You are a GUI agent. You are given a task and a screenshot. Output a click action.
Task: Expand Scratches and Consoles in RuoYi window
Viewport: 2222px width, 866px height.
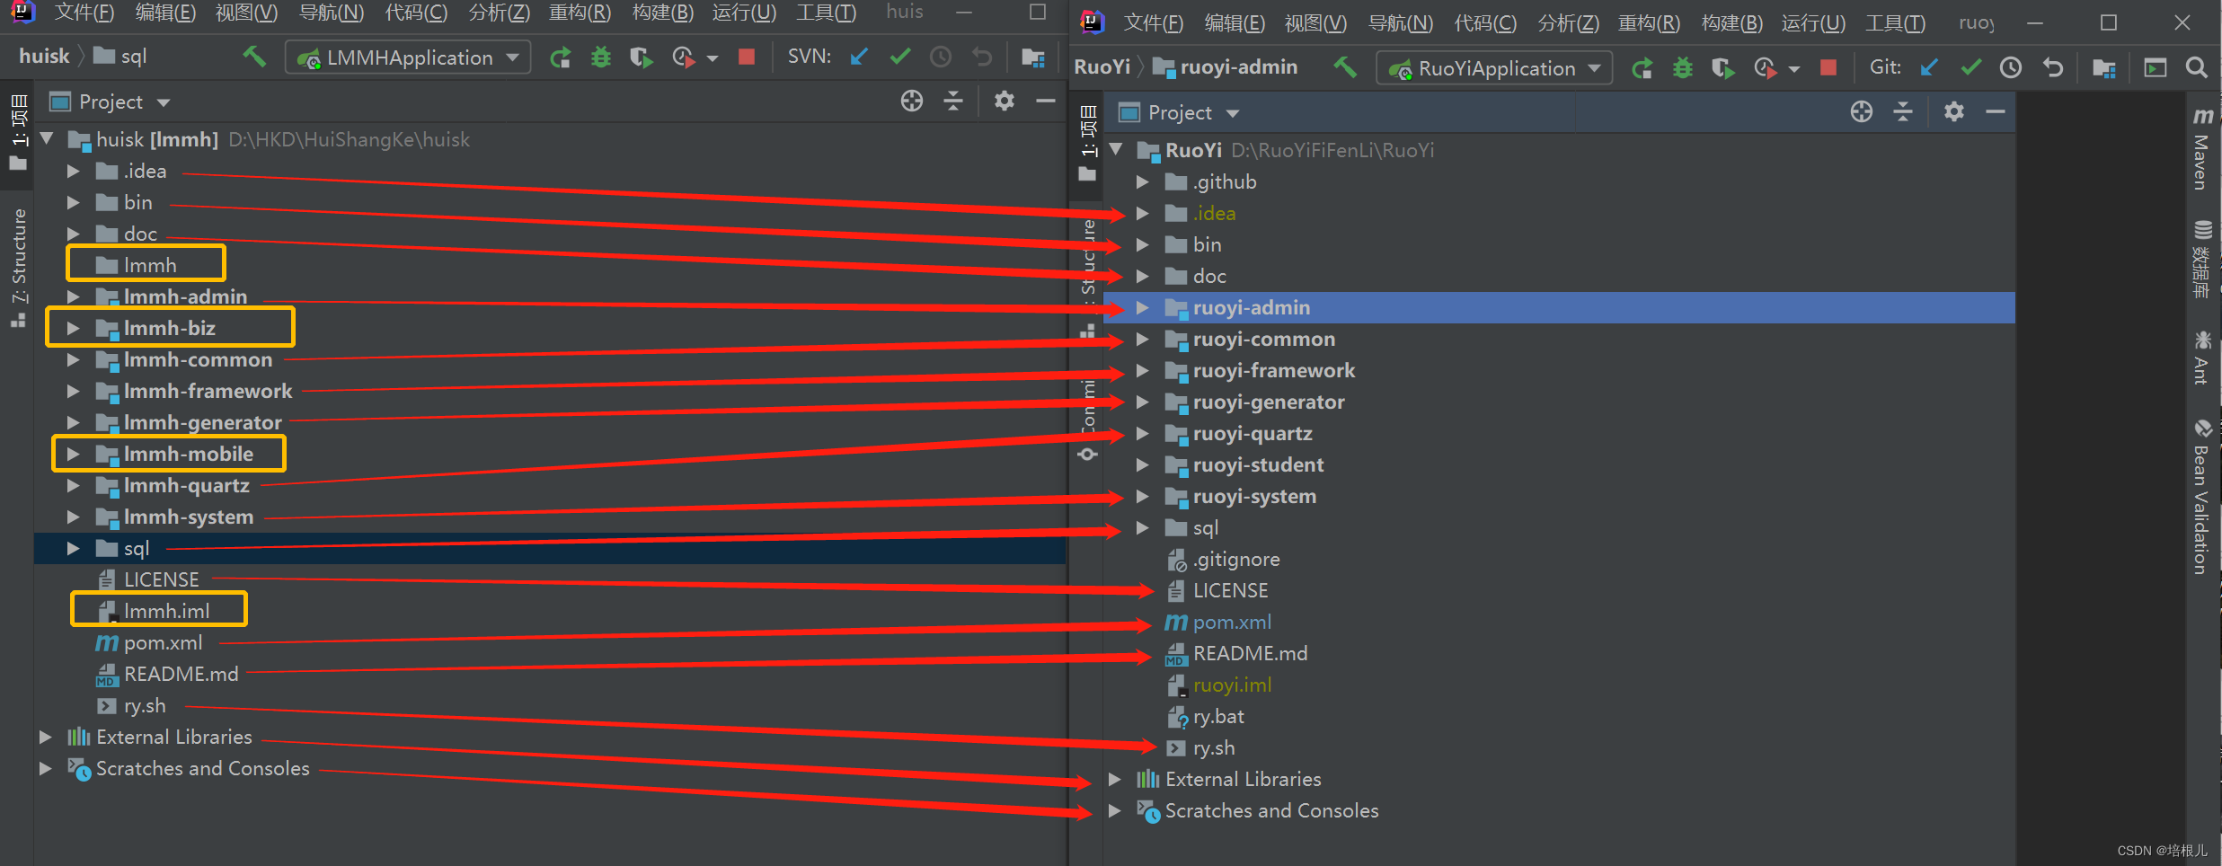(1114, 810)
